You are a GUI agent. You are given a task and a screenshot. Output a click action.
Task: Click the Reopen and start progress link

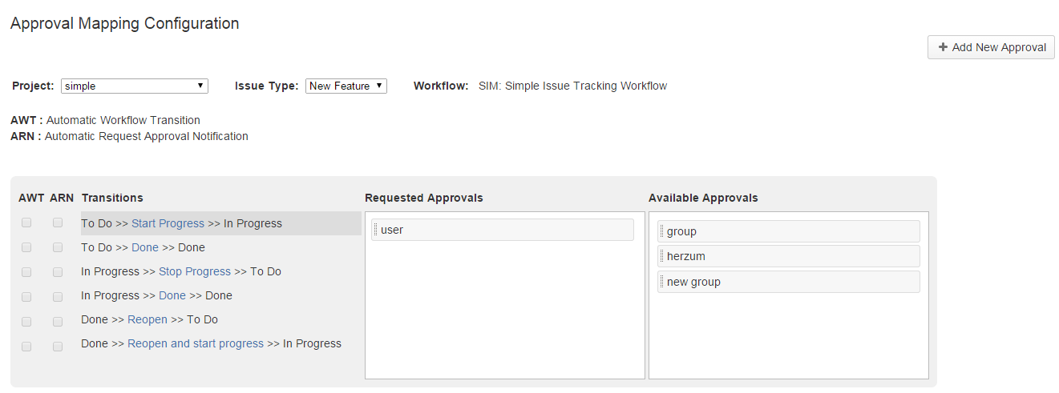[x=196, y=343]
